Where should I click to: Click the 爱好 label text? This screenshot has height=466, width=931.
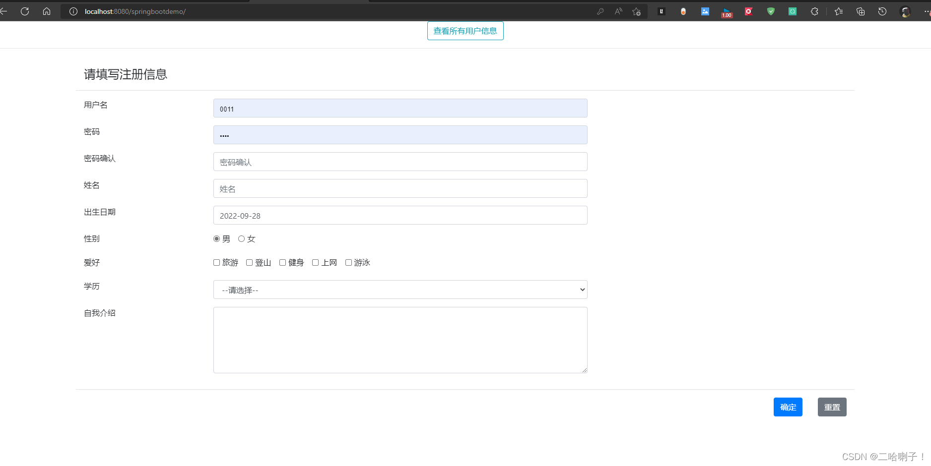[92, 263]
